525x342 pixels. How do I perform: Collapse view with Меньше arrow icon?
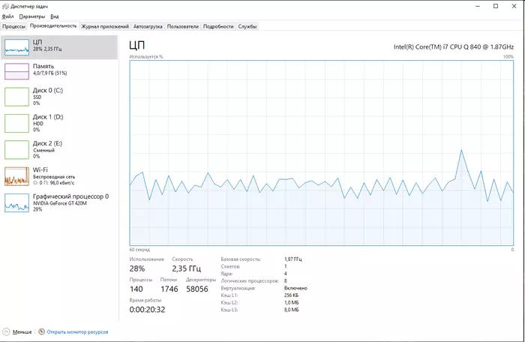[x=6, y=331]
